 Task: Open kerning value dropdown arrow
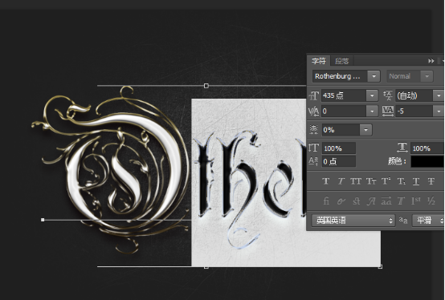372,111
